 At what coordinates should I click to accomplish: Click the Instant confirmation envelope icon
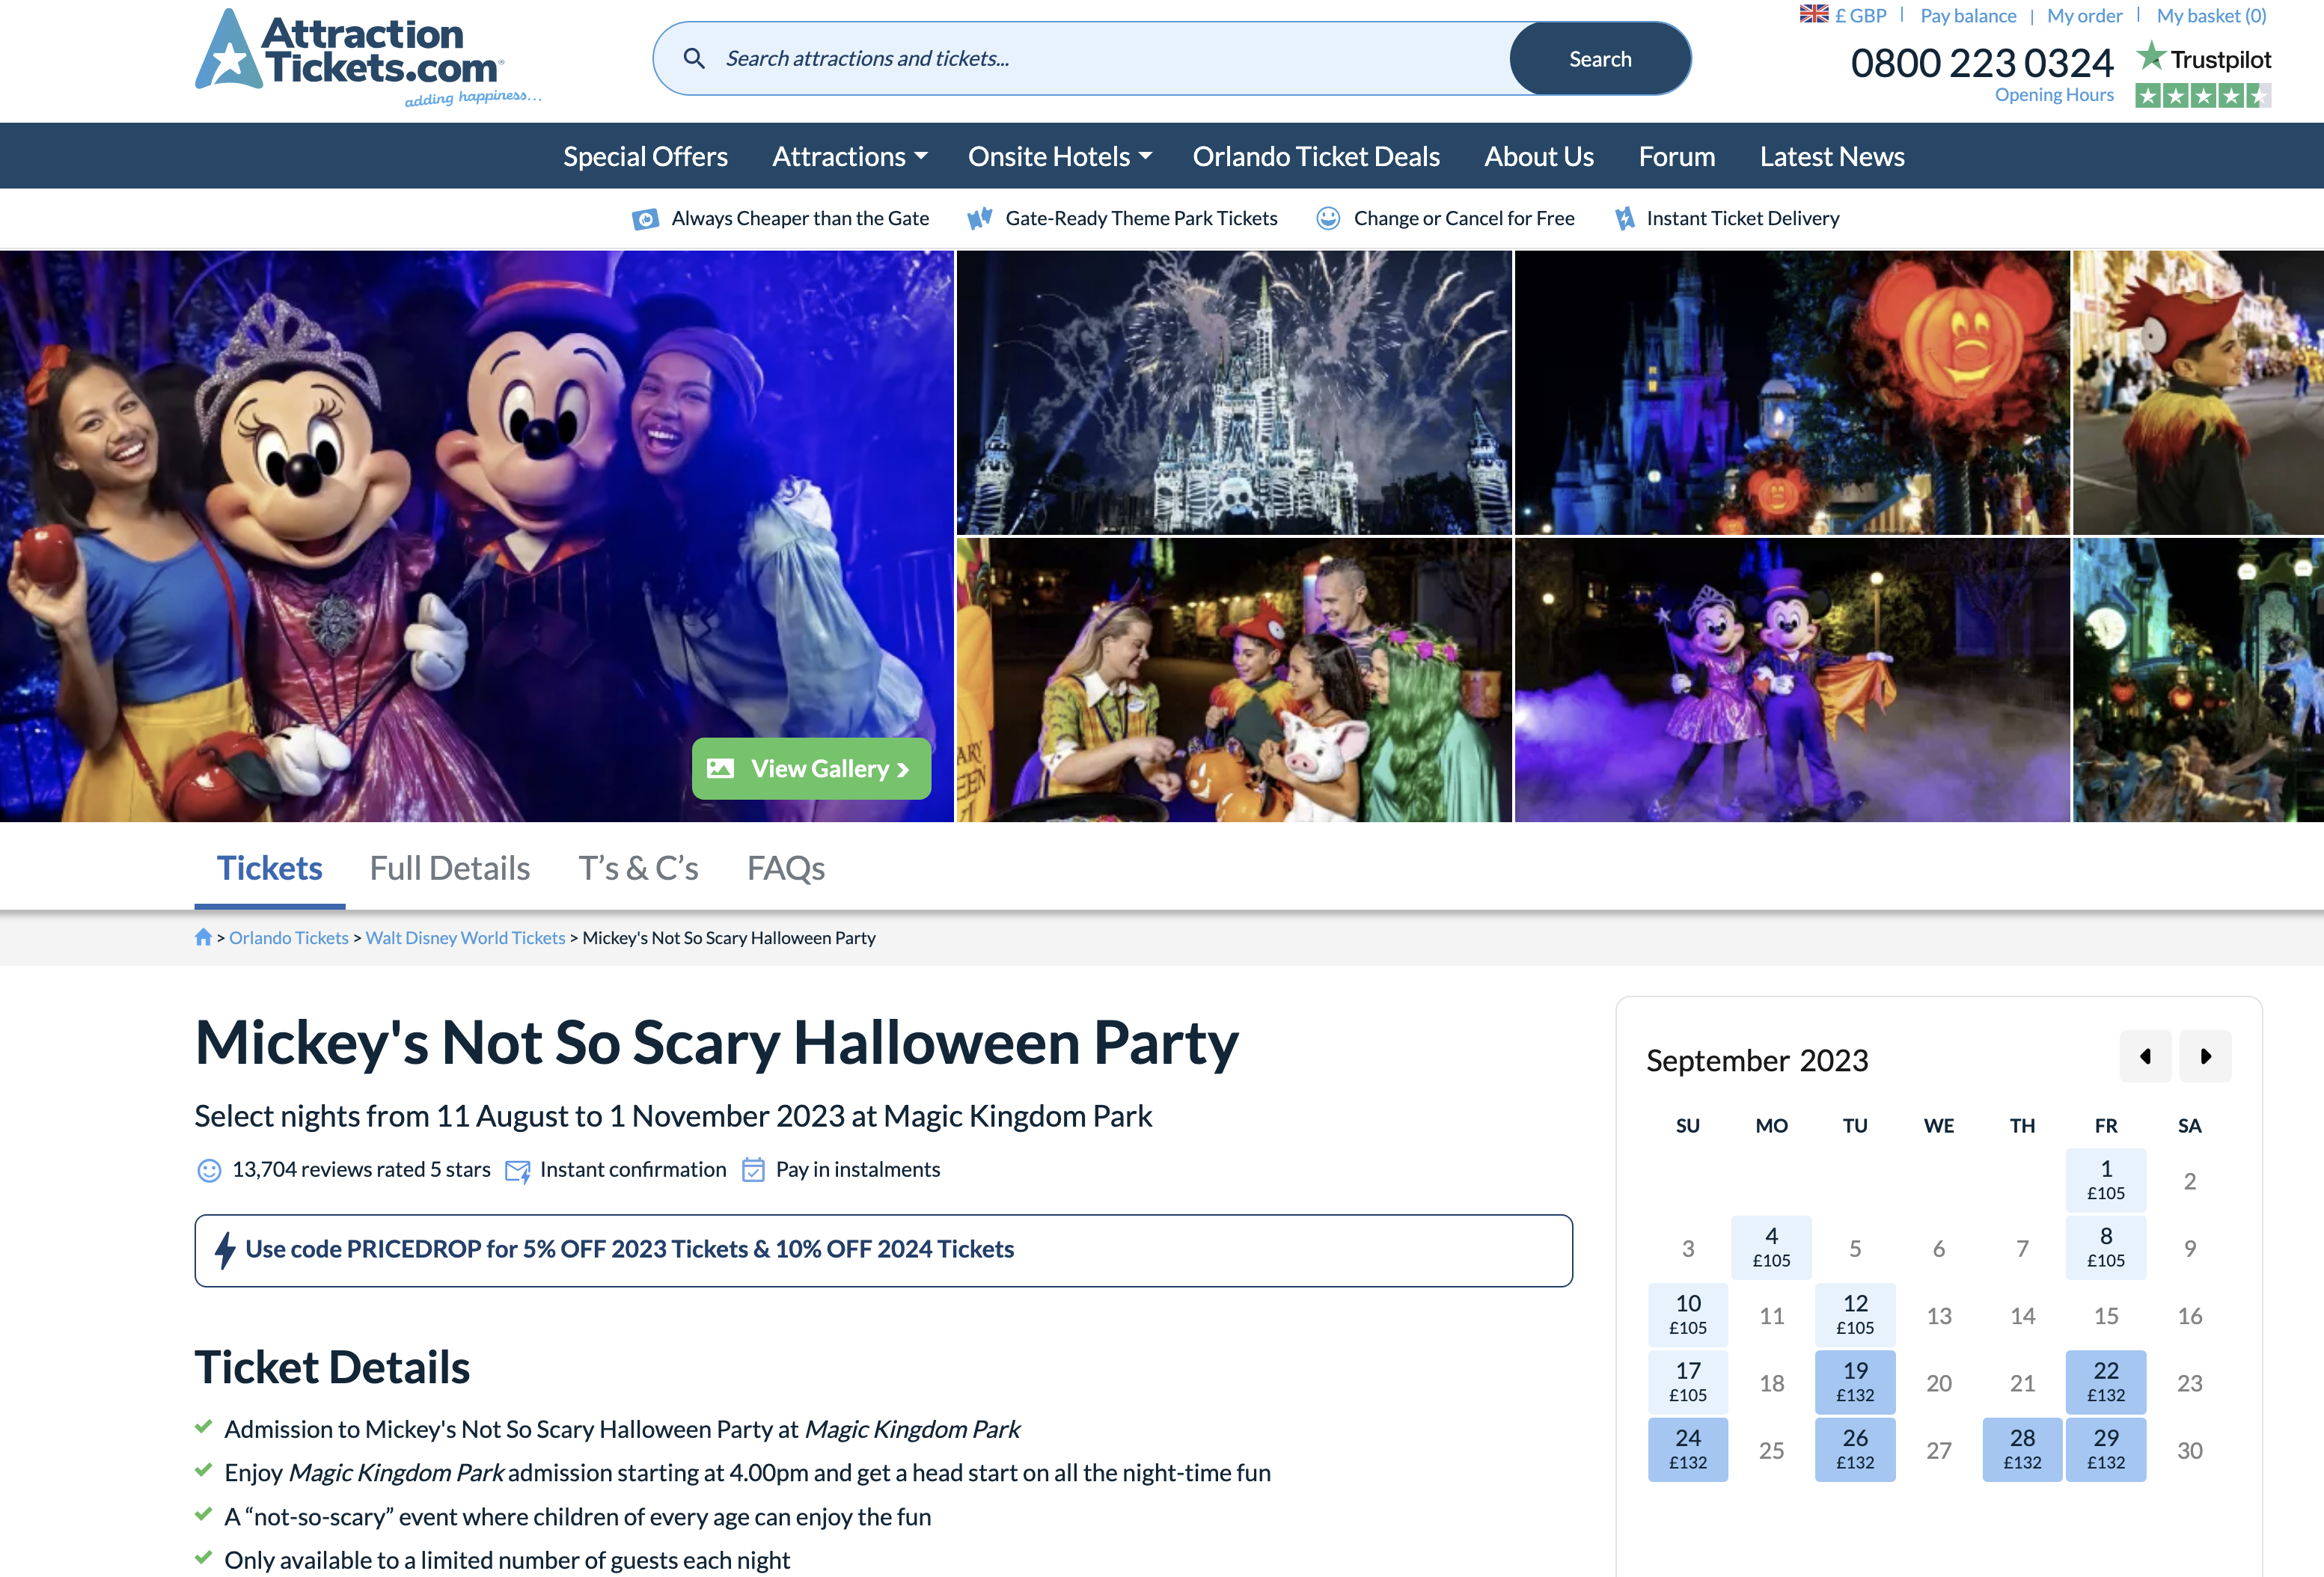[518, 1171]
